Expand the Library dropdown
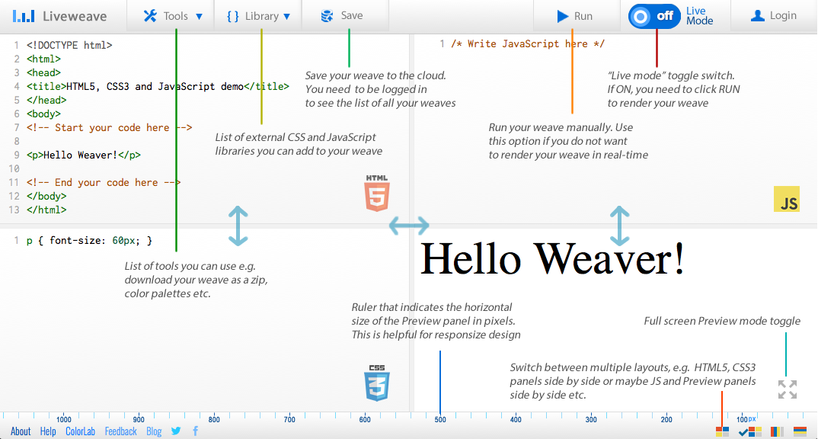Image resolution: width=818 pixels, height=439 pixels. 257,15
